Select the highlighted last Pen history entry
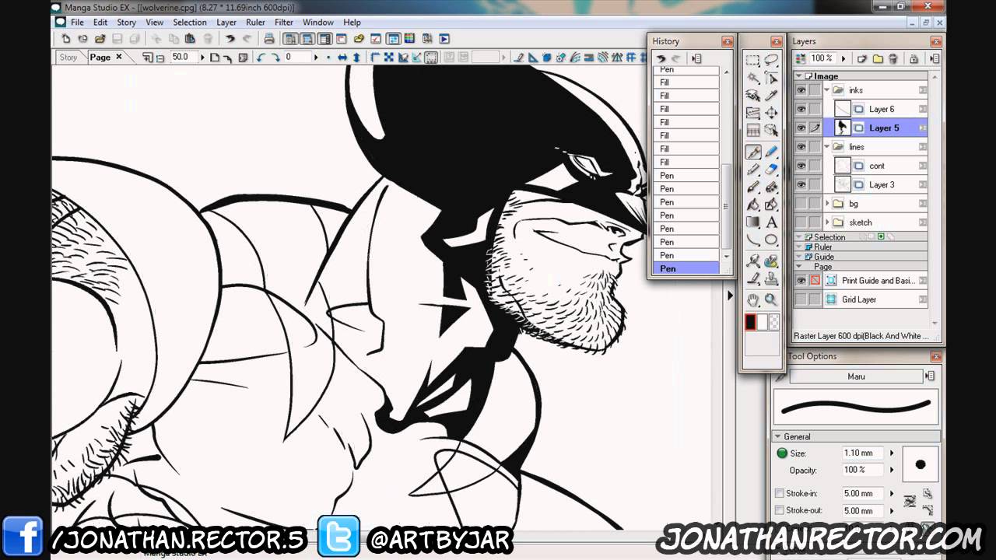Image resolution: width=996 pixels, height=560 pixels. (x=686, y=268)
